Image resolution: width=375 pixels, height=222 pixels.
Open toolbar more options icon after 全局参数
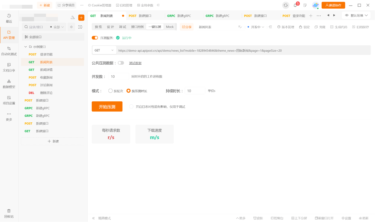[x=158, y=5]
